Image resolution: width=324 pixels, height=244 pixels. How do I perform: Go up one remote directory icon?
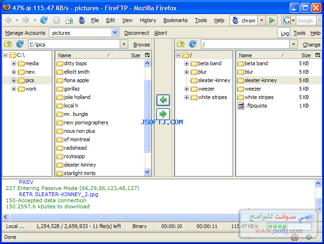pyautogui.click(x=181, y=44)
